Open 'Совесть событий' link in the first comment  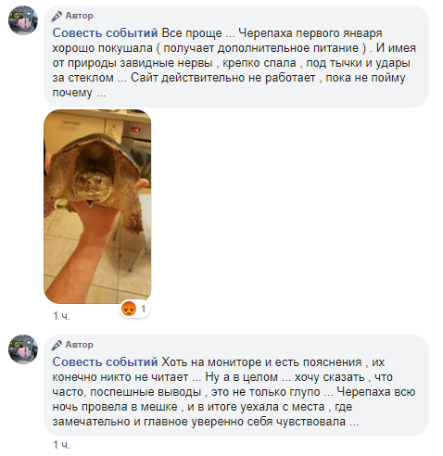105,33
